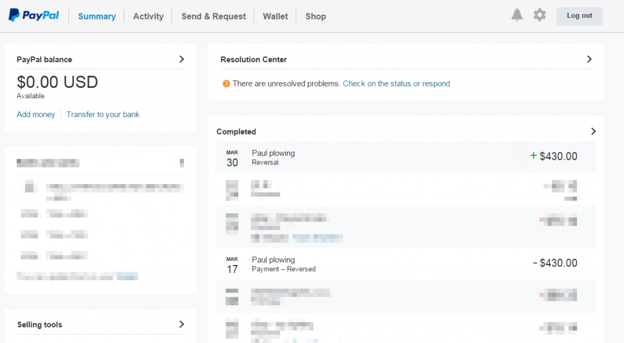The image size is (624, 343).
Task: Expand the Completed transactions chevron
Action: pyautogui.click(x=593, y=132)
